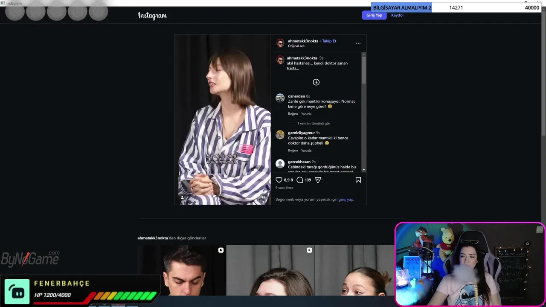Click the Instagram logo
546x307 pixels.
click(x=152, y=16)
